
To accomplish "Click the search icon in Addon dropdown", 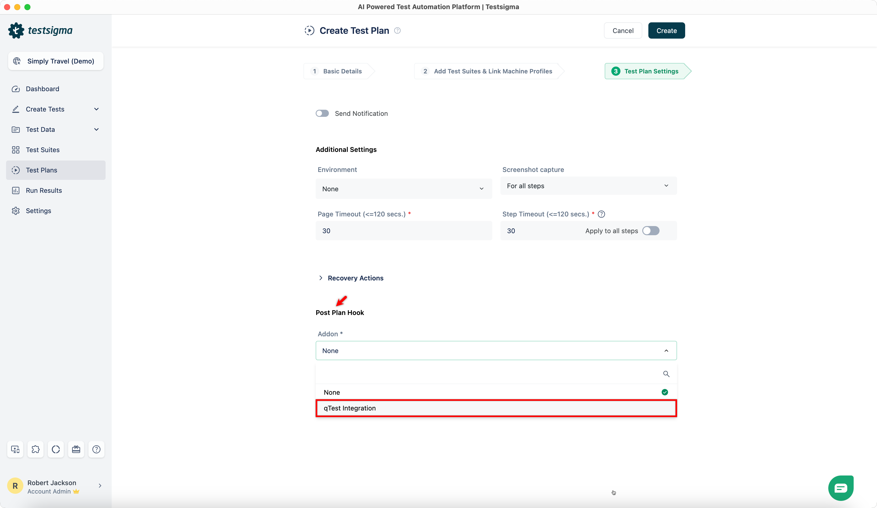I will coord(666,374).
